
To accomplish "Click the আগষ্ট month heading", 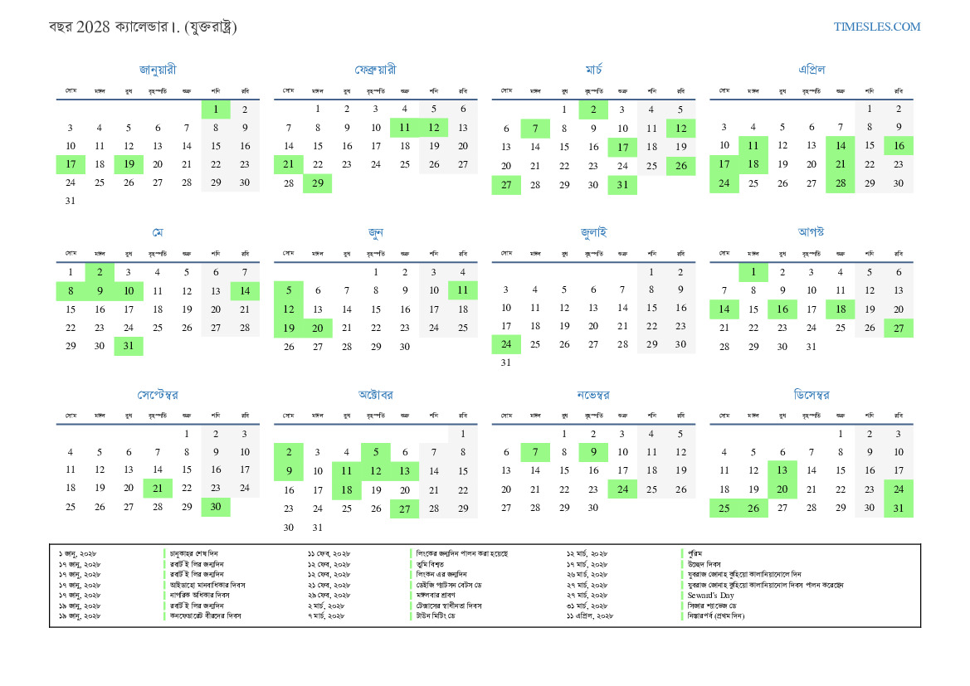I will click(811, 232).
